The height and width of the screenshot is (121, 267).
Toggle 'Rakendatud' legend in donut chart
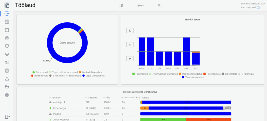pyautogui.click(x=40, y=72)
